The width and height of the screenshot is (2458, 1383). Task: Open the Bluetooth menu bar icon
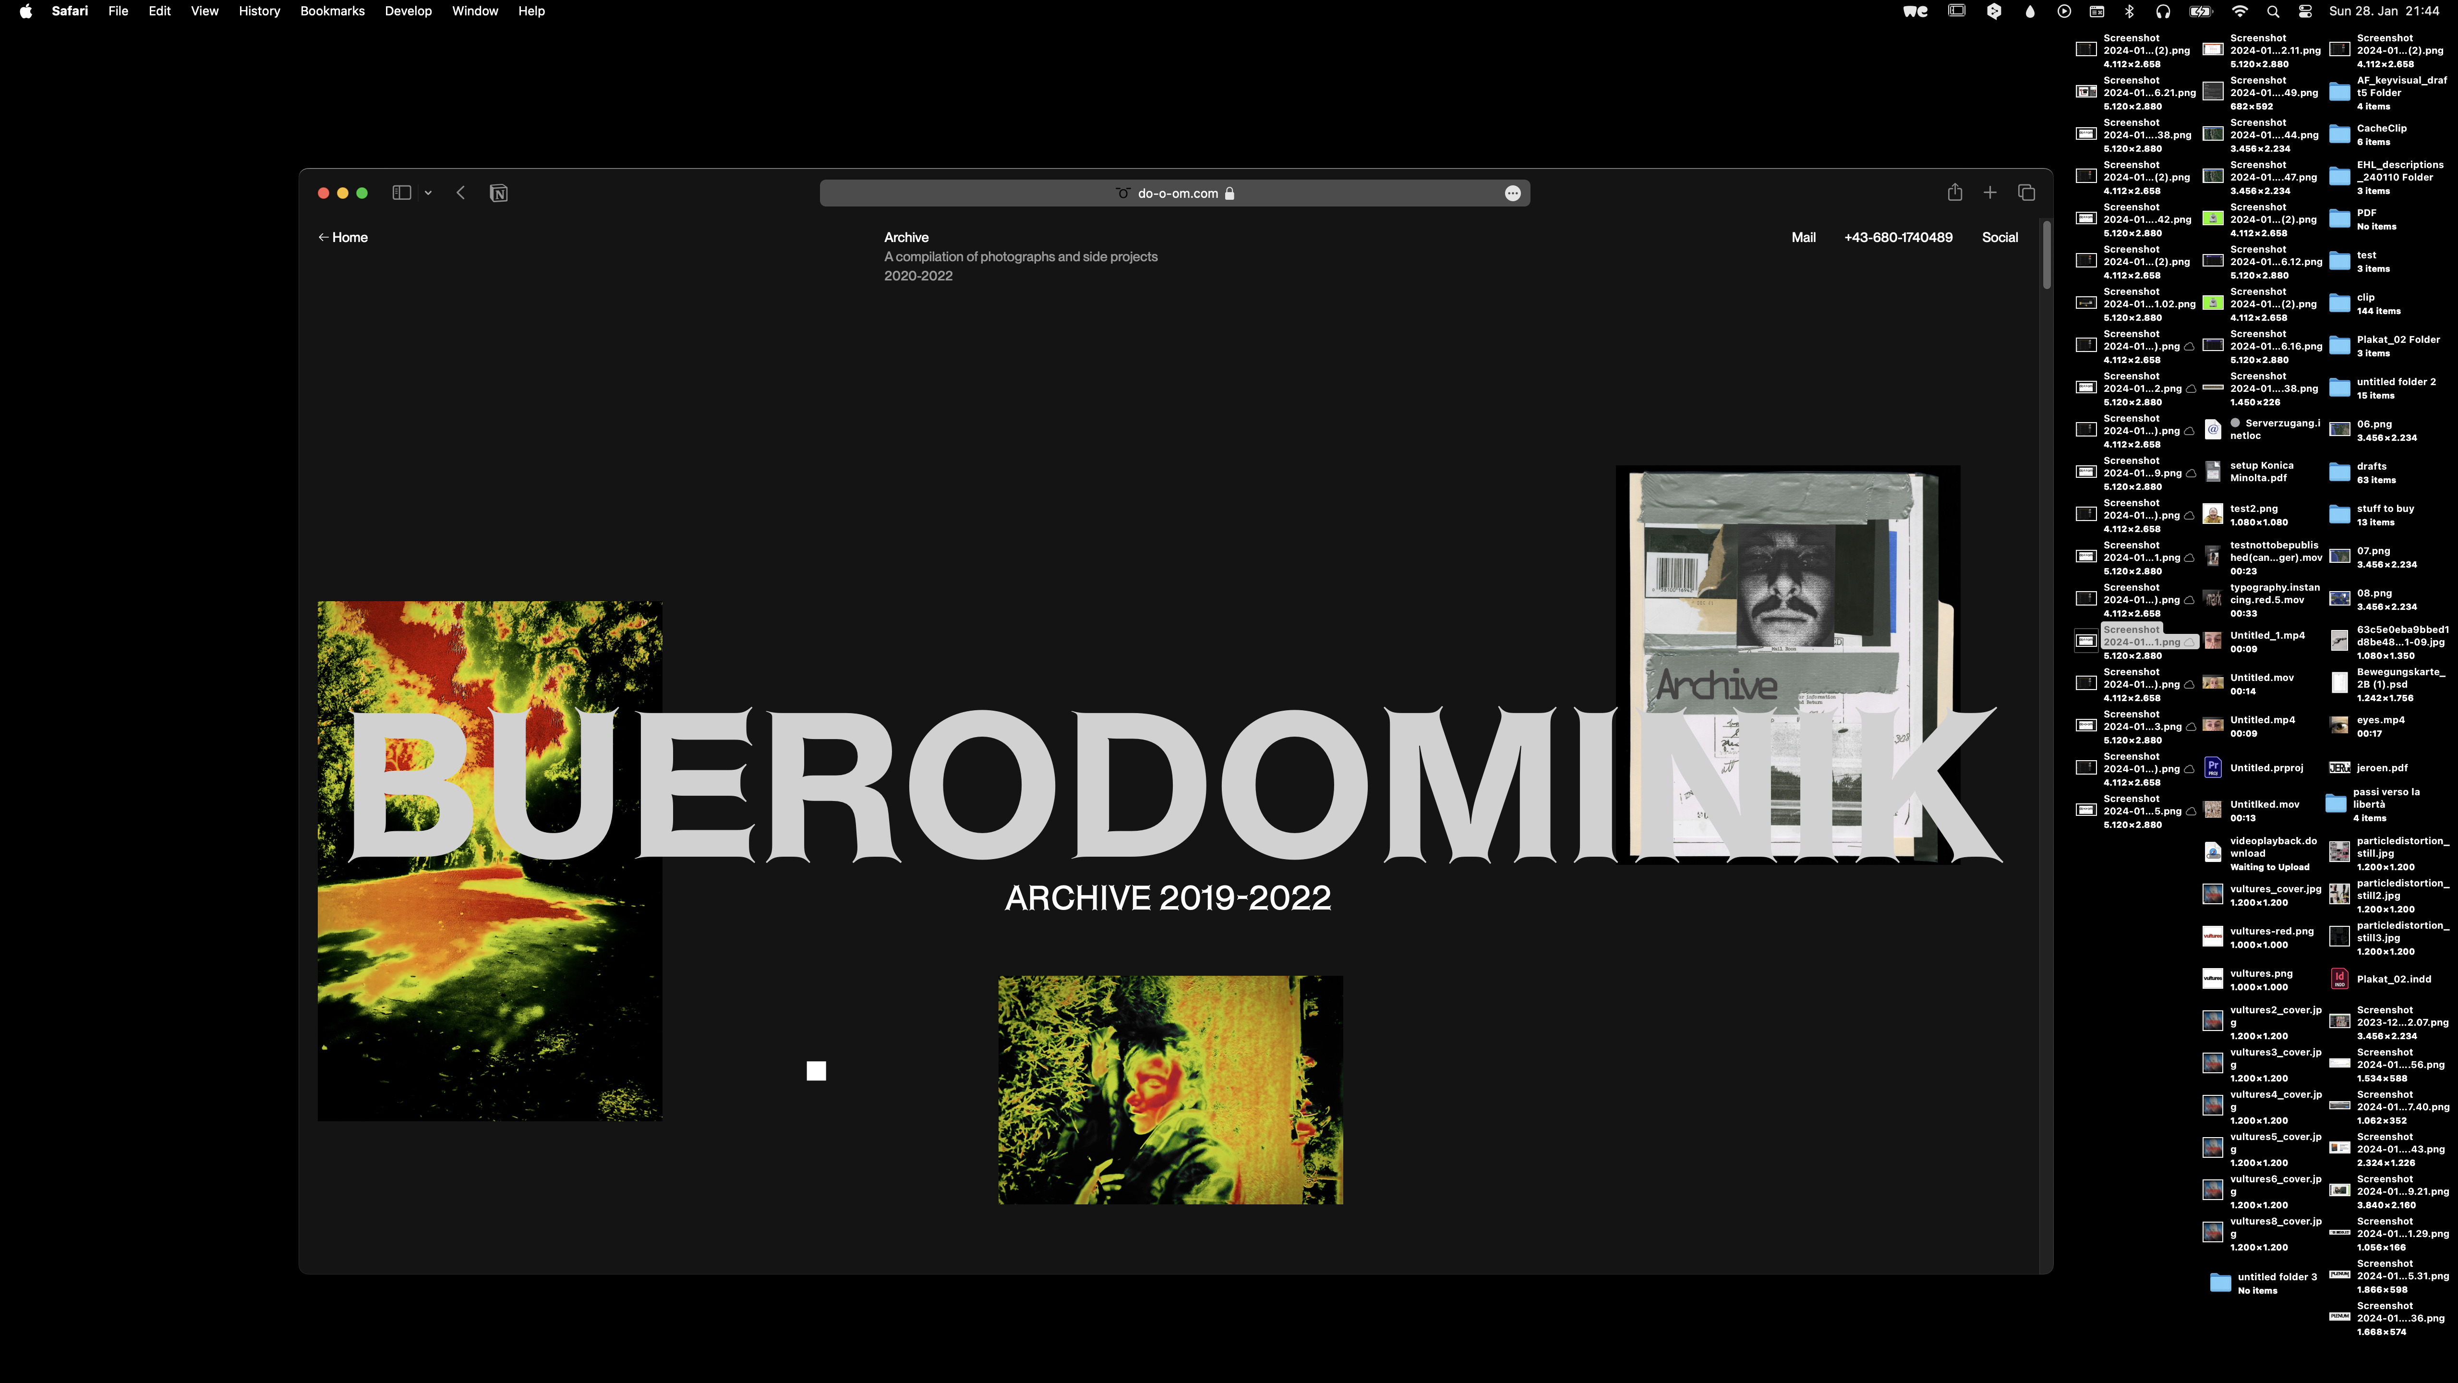(2129, 12)
